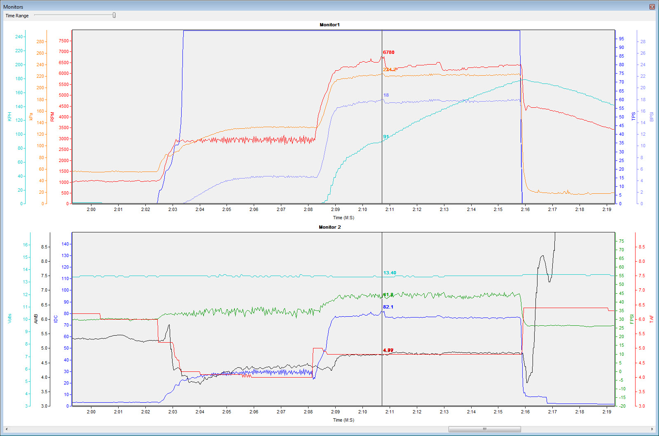Click the 2:03 tick on Monitor 2

pos(173,412)
